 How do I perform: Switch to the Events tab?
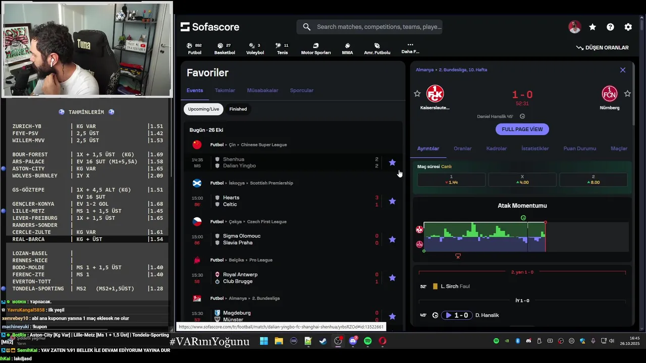pyautogui.click(x=195, y=90)
